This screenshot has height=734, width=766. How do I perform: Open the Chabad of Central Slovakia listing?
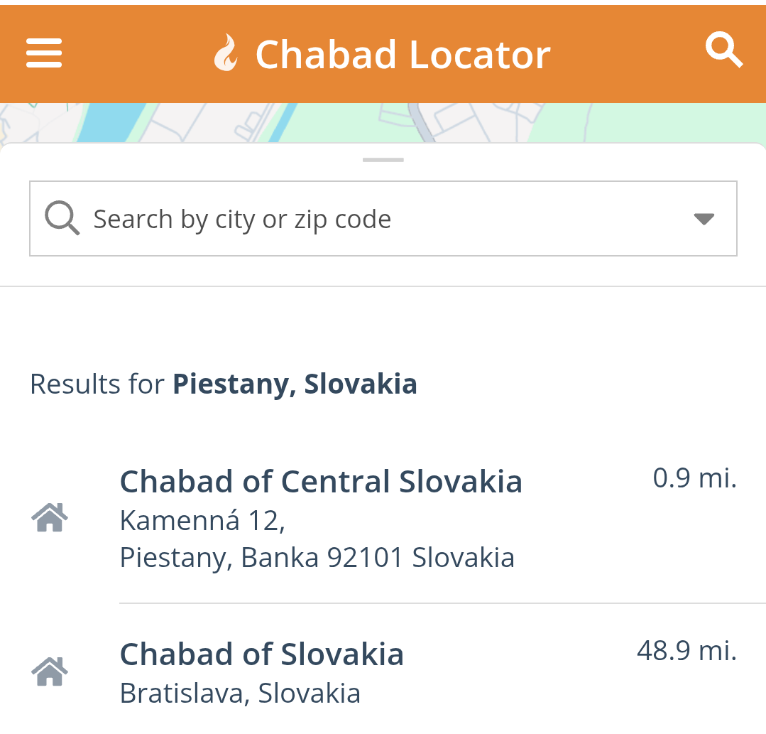[321, 482]
